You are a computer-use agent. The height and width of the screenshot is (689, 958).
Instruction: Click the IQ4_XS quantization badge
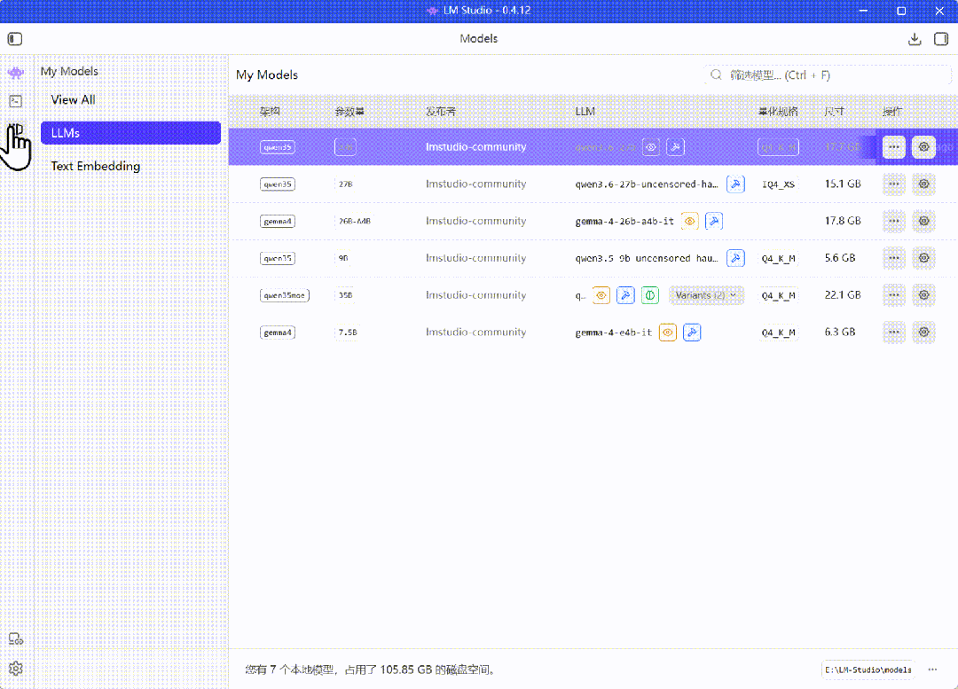click(x=779, y=184)
